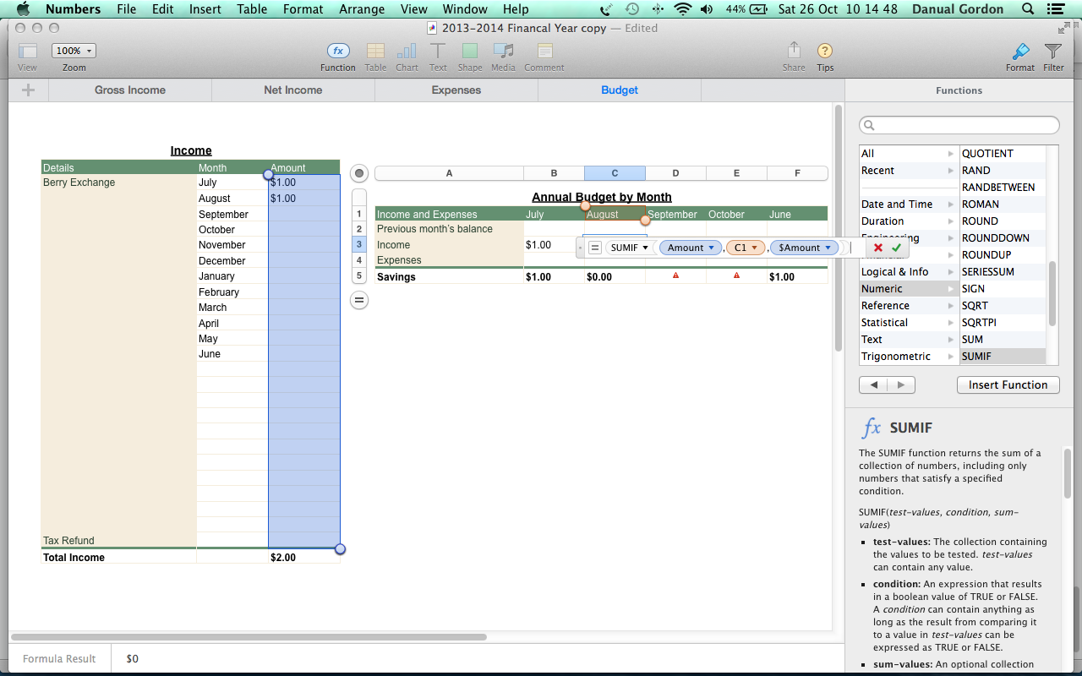Click the Savings $0.00 cell under August
This screenshot has height=676, width=1082.
[615, 276]
